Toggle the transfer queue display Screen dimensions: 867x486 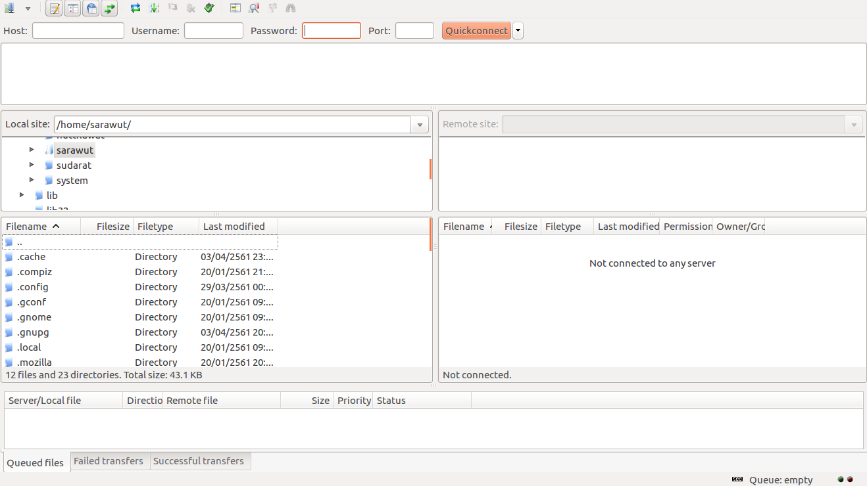109,9
